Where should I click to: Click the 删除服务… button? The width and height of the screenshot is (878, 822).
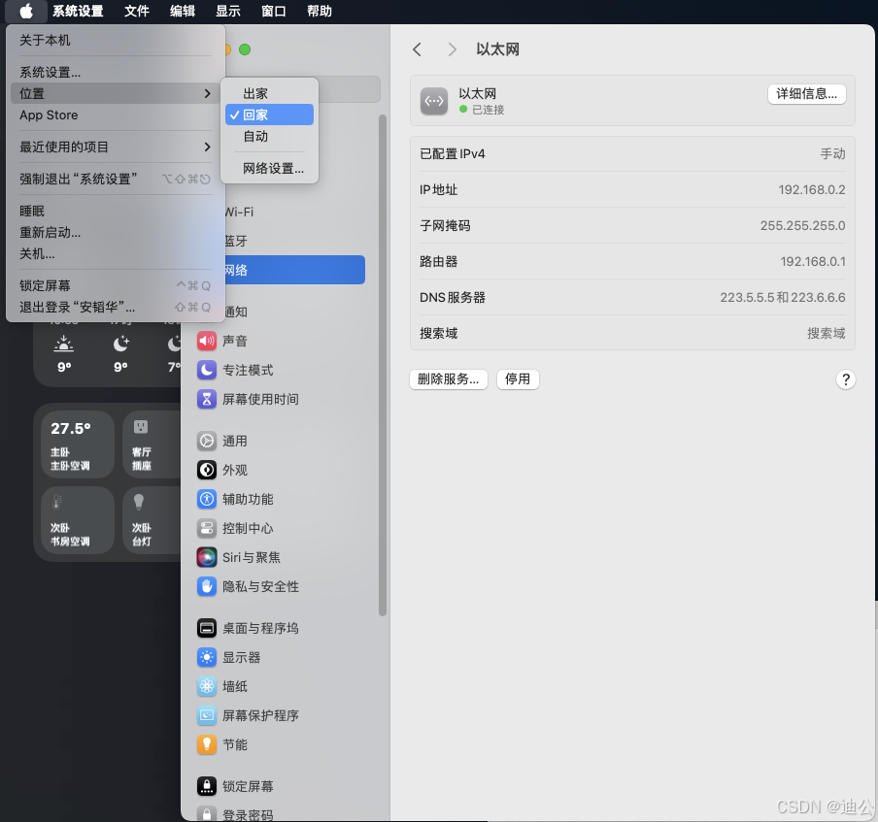click(x=449, y=379)
